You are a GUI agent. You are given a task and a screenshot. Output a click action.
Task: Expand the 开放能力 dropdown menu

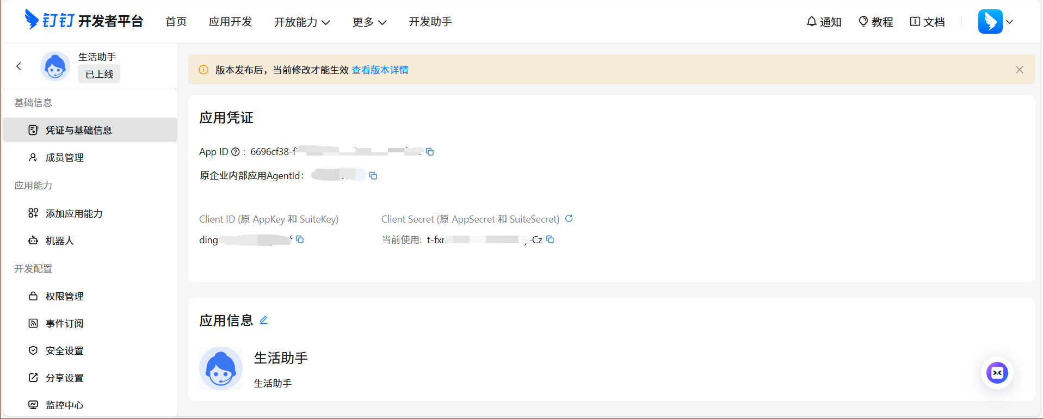click(x=302, y=22)
